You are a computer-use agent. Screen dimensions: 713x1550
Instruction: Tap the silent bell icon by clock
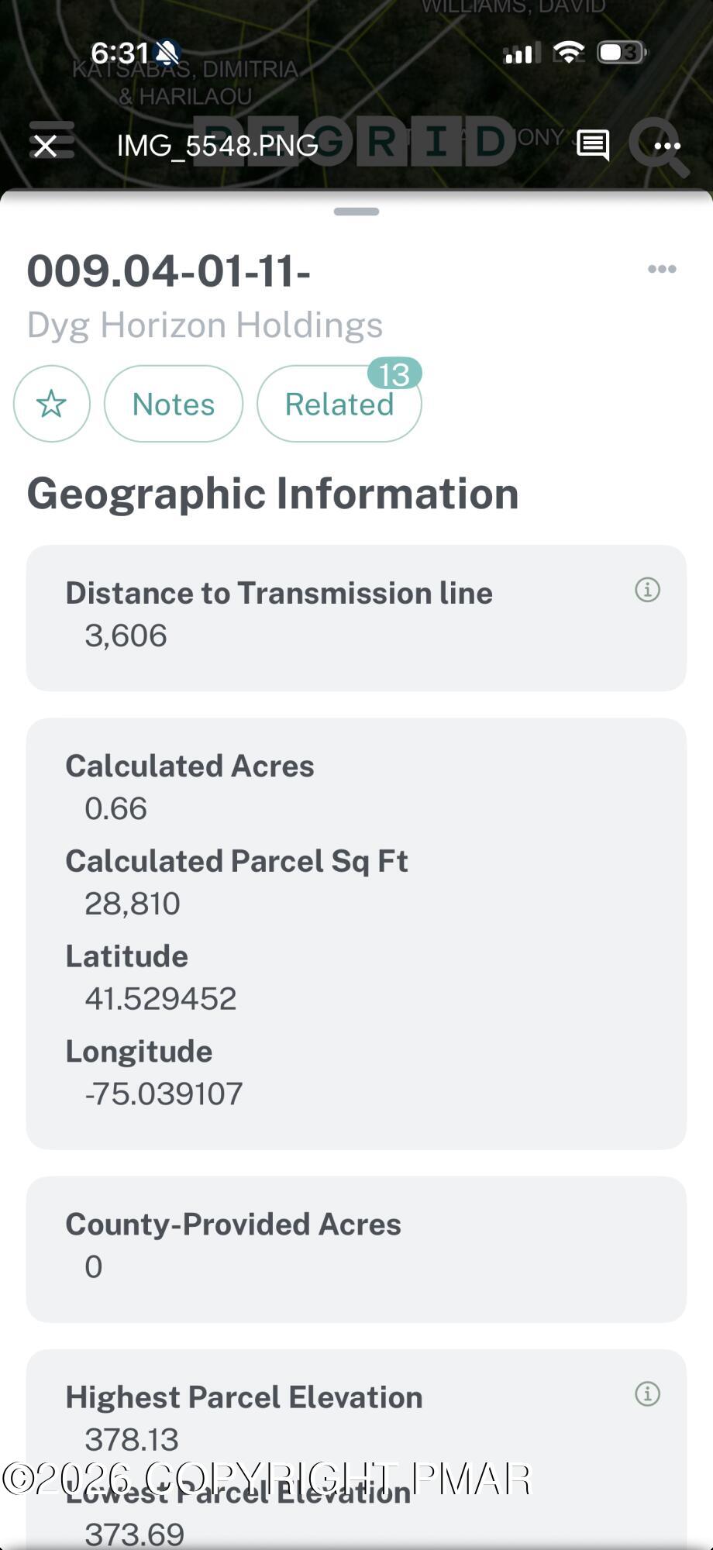tap(167, 53)
